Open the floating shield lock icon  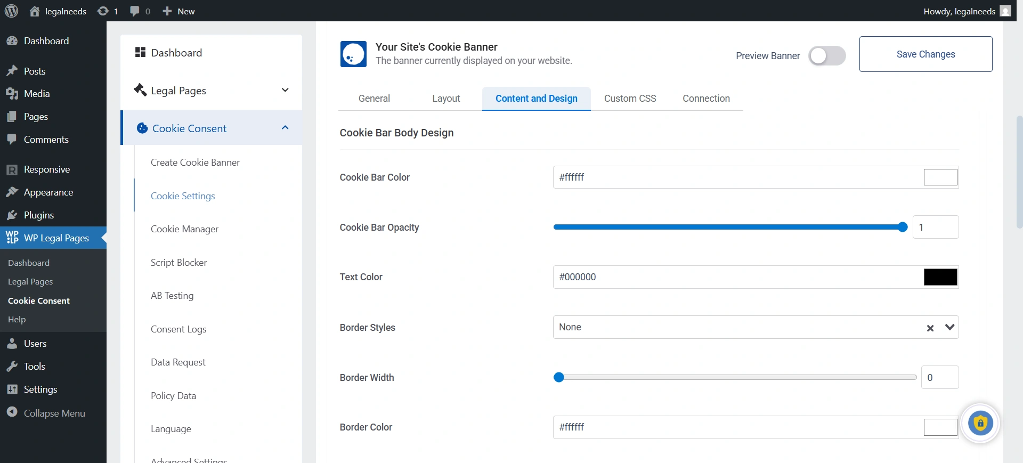click(x=980, y=424)
